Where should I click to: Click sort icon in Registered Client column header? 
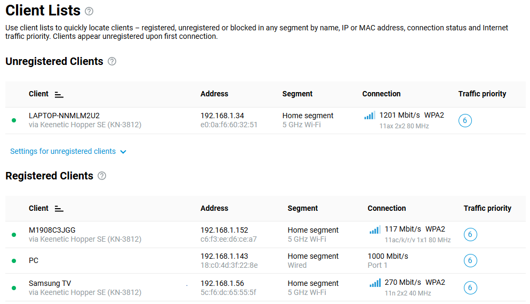(59, 209)
